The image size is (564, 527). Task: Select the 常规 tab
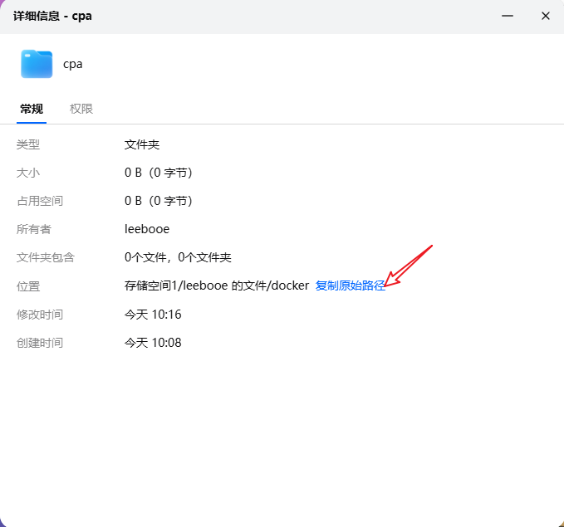32,109
